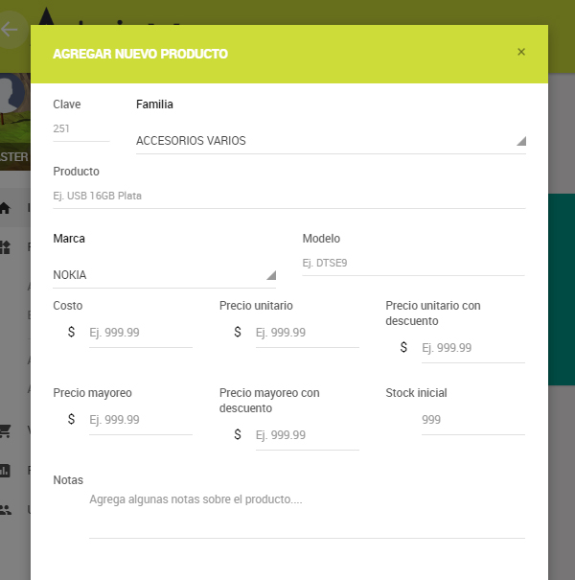Viewport: 575px width, 580px height.
Task: Click the users group sidebar icon
Action: [6, 509]
